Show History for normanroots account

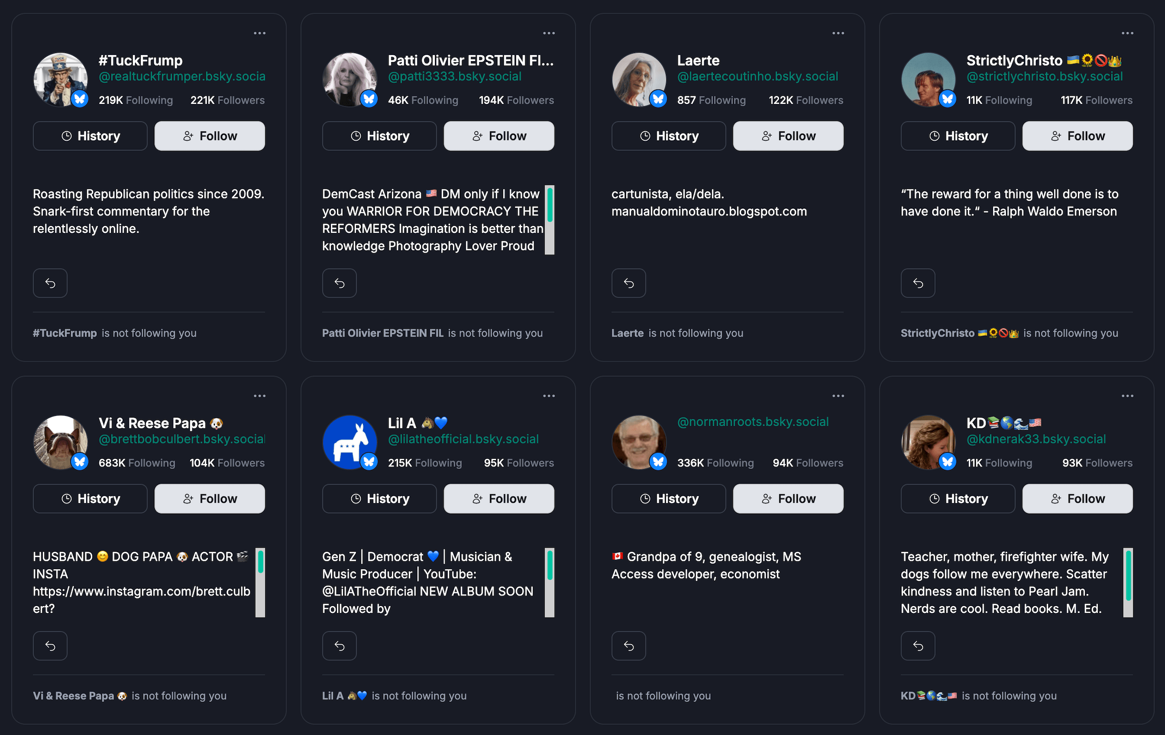(669, 498)
